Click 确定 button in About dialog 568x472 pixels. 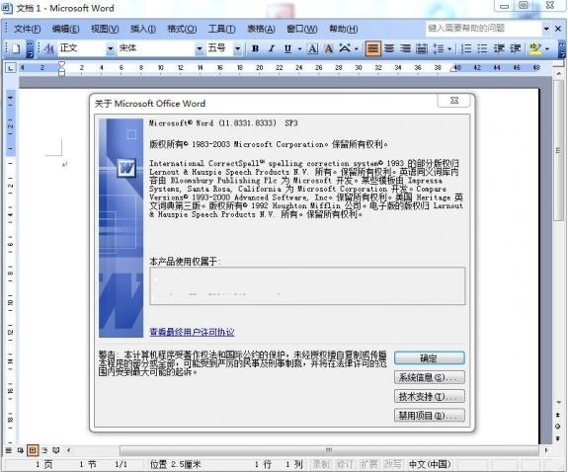coord(429,358)
